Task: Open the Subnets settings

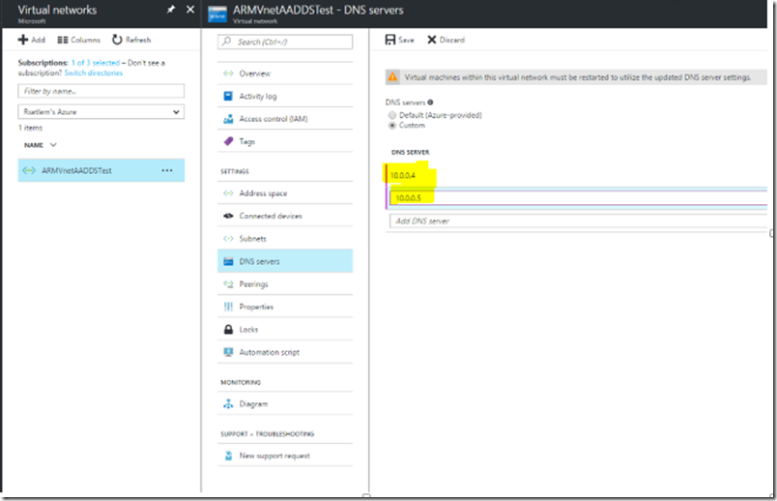Action: tap(285, 239)
